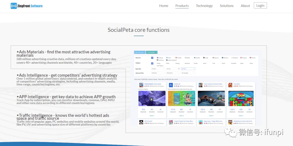The image size is (293, 146).
Task: Toggle the All button in Networks row
Action: point(152,58)
